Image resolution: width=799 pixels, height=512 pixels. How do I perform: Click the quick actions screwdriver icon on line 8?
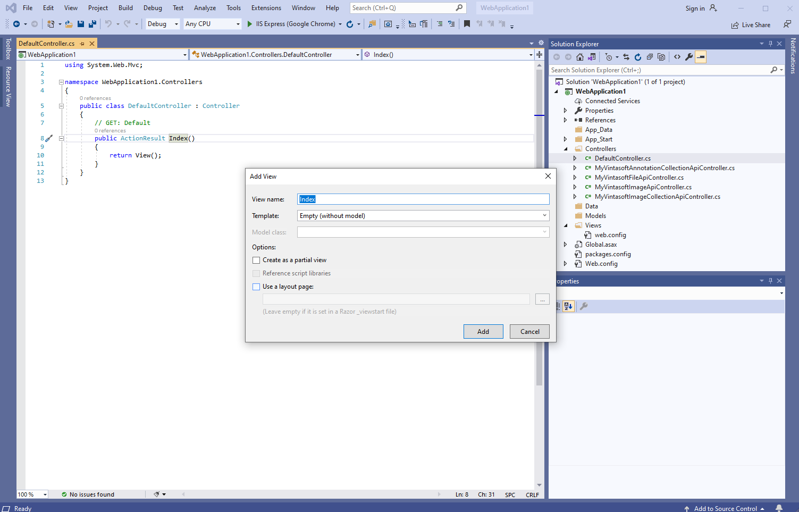[x=49, y=138]
